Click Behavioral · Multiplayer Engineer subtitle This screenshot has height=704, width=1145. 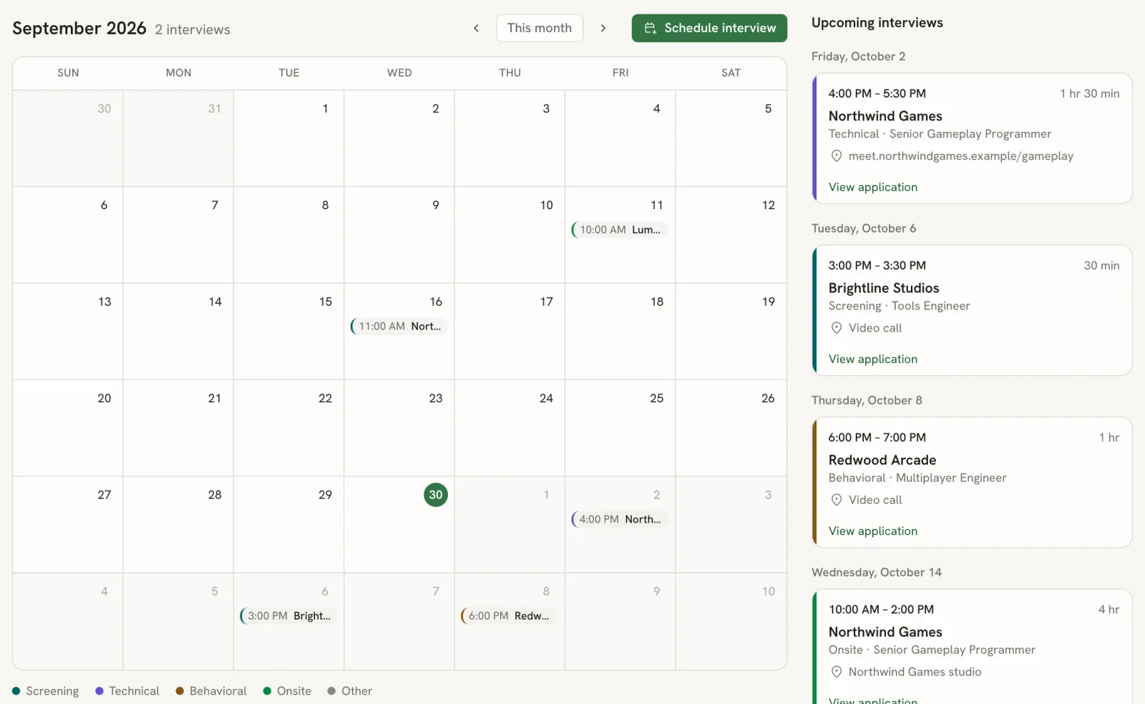pyautogui.click(x=917, y=478)
